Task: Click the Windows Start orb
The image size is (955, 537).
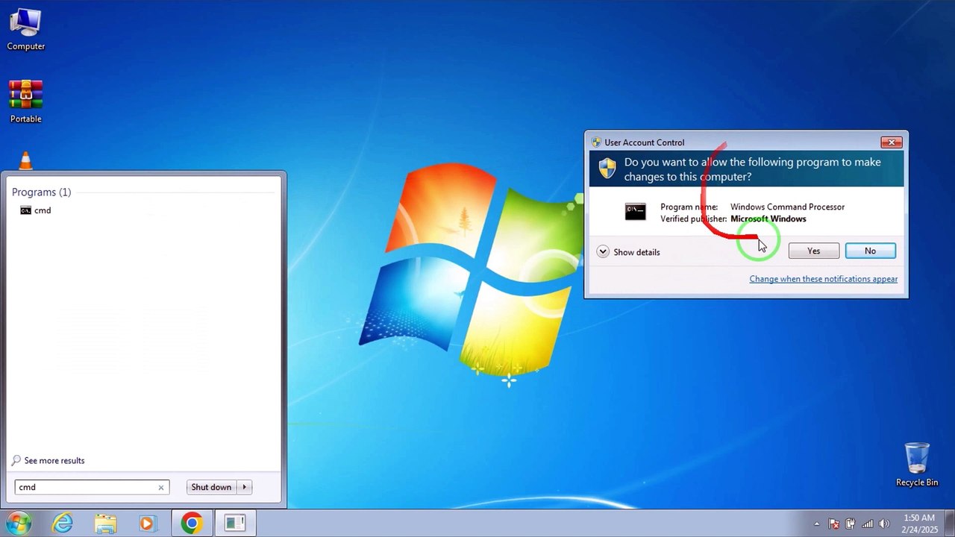Action: tap(18, 524)
